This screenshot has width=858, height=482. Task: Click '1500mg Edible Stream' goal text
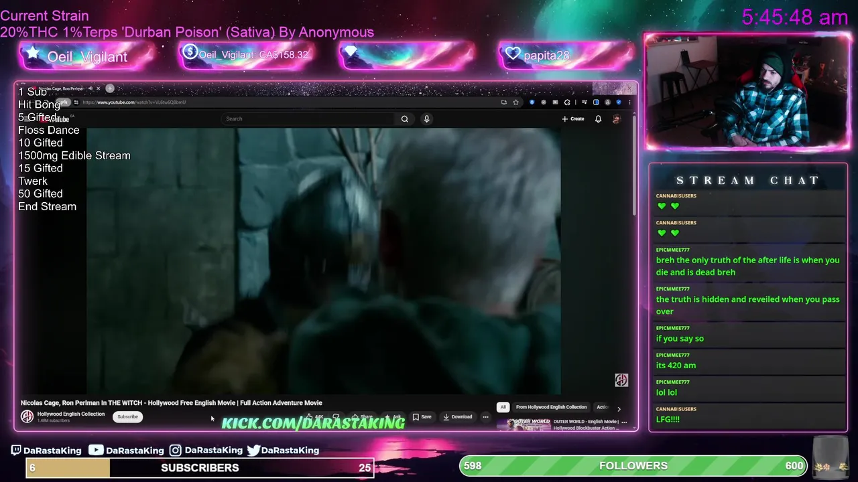tap(74, 156)
